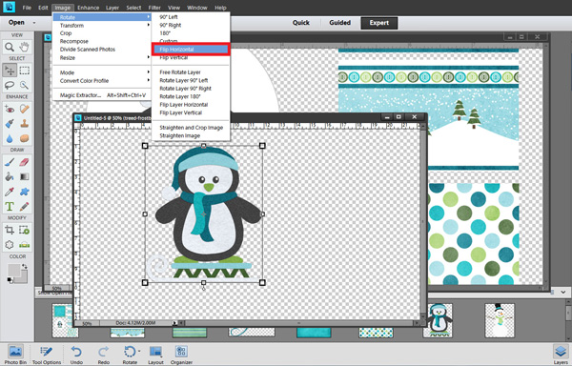Select the Crop tool
Image resolution: width=572 pixels, height=366 pixels.
10,230
